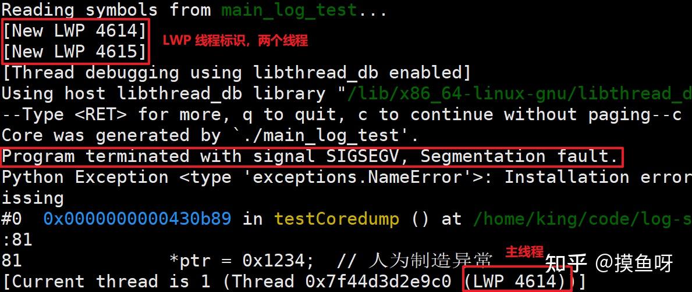Click the Core was generated by line

(211, 135)
